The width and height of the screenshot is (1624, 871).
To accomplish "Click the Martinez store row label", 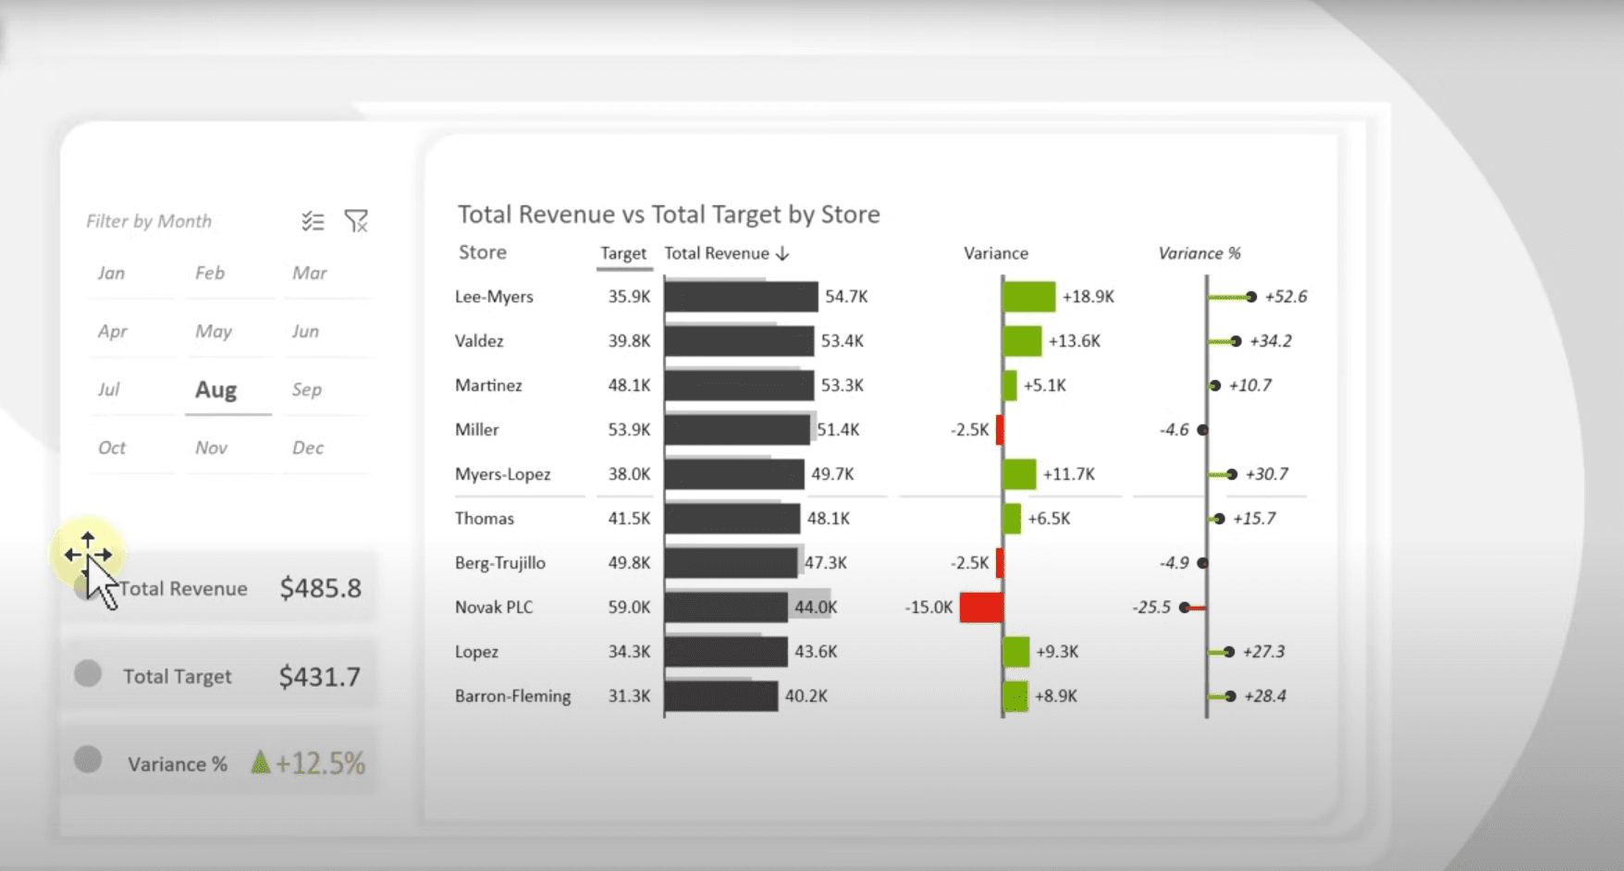I will click(488, 386).
